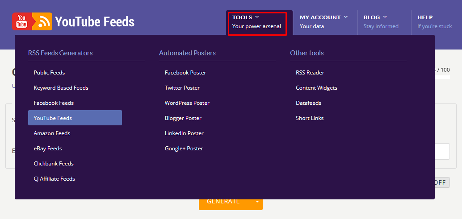462x219 pixels.
Task: Click the chevron next to TOOLS
Action: point(257,17)
